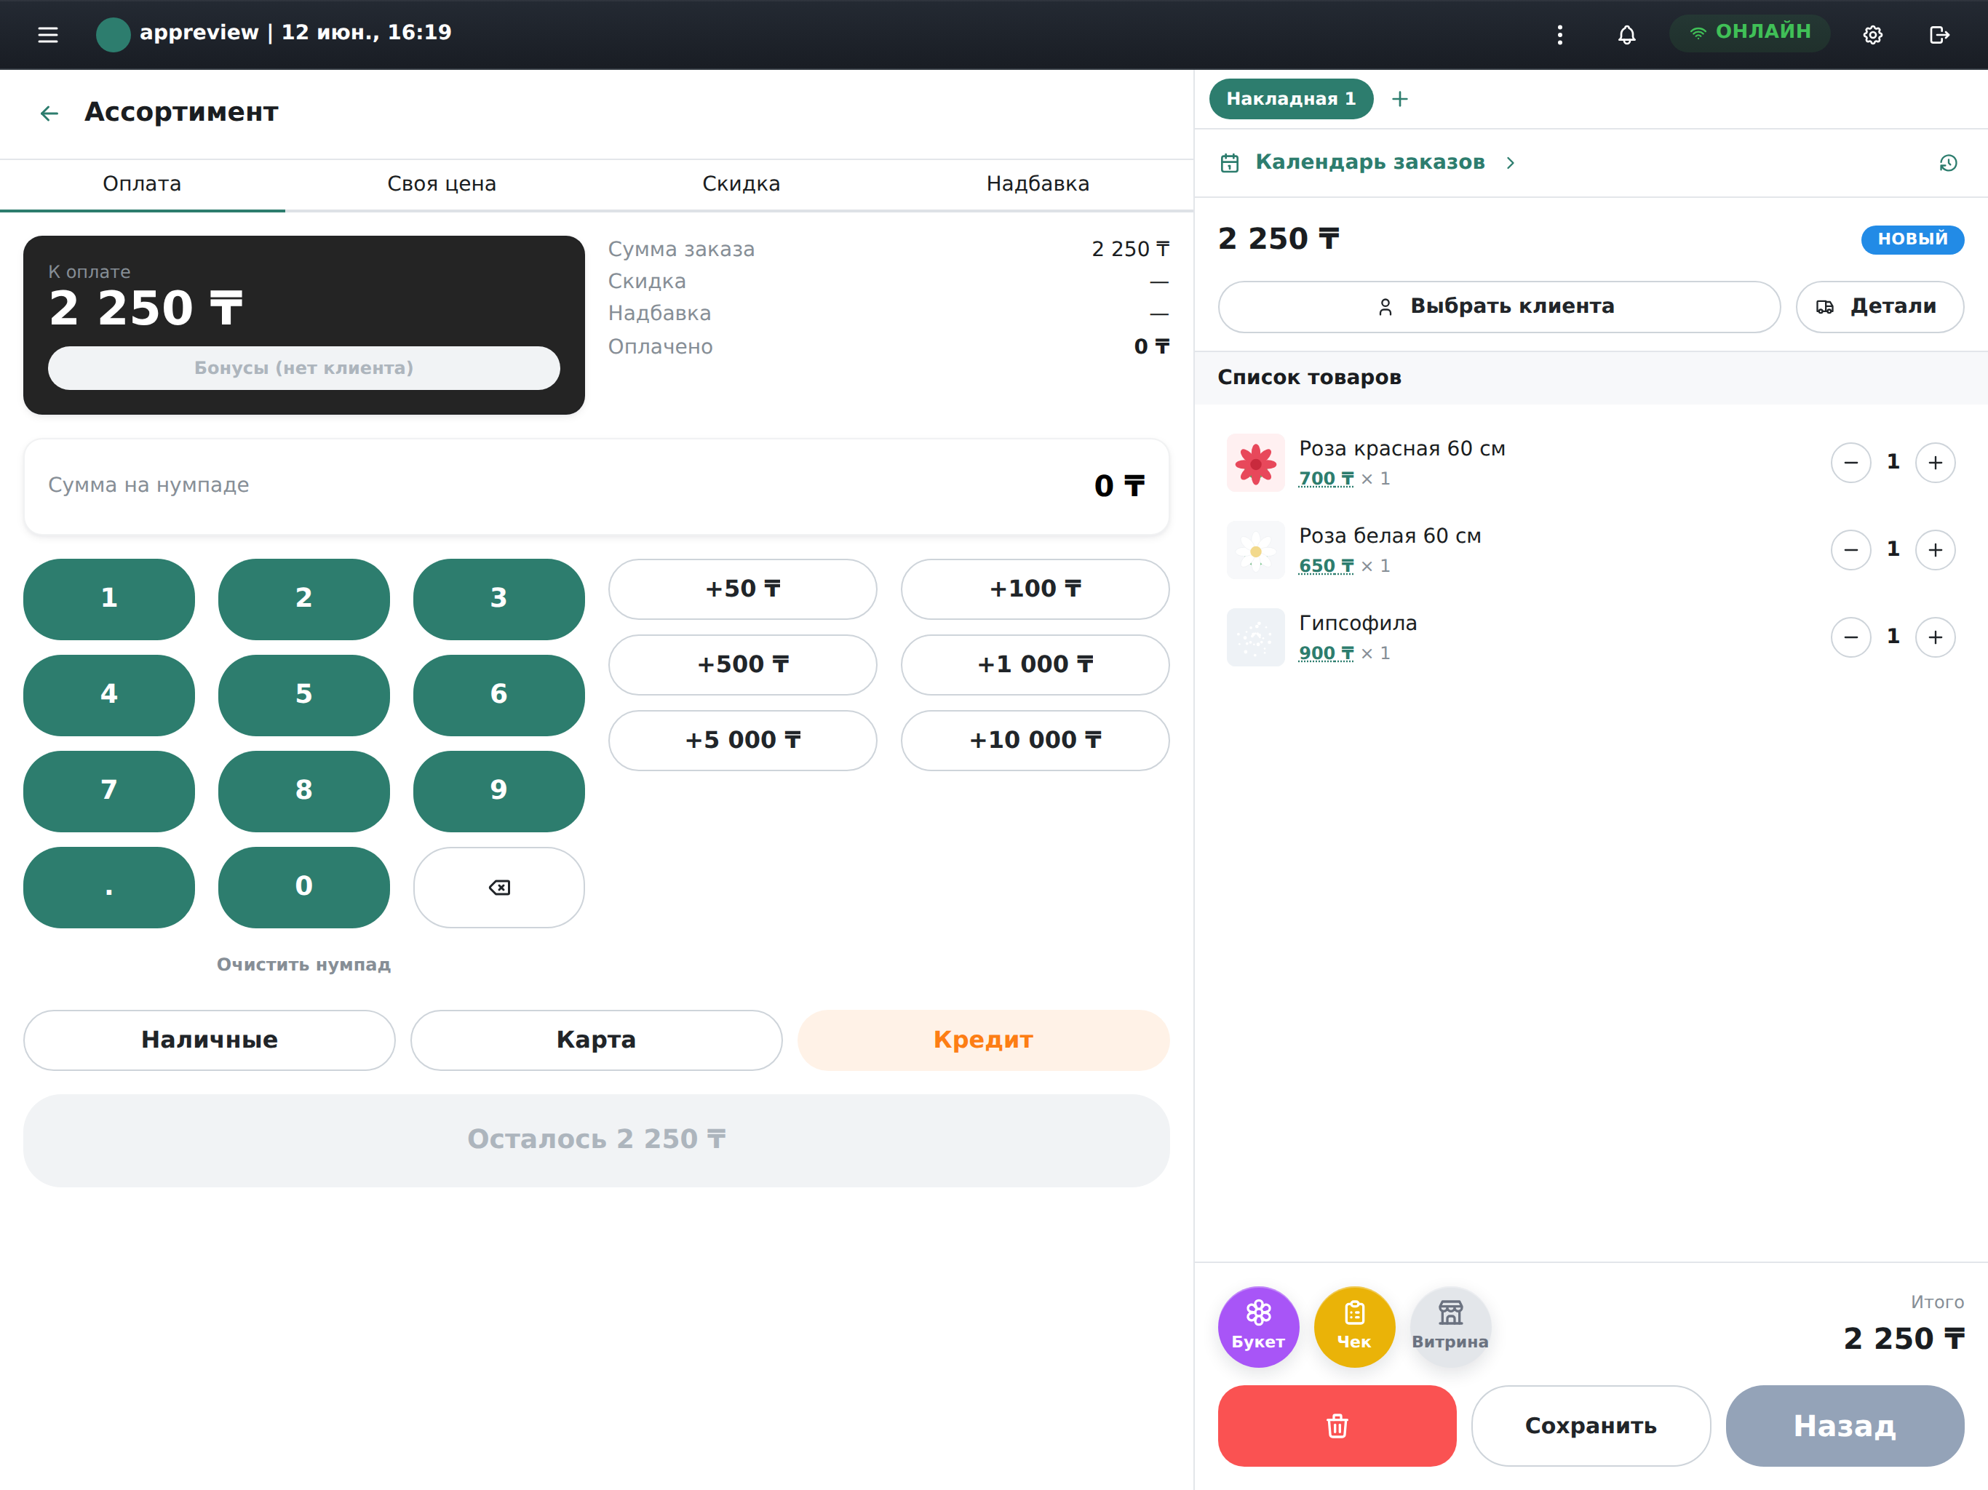Pay with Наличные
This screenshot has height=1490, width=1988.
point(210,1040)
